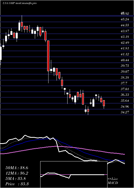This screenshot has width=134, height=188.
Task: Click inside the Live MACD inset chart
Action: [x=74, y=175]
